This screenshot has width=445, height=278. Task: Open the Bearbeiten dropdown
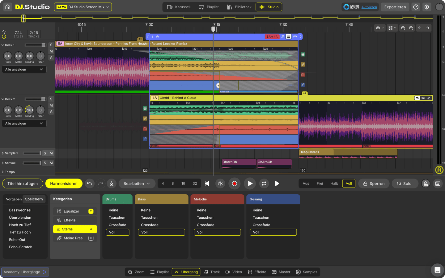(x=137, y=183)
